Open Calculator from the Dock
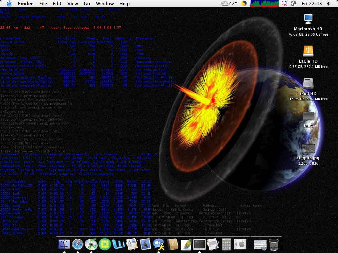 (226, 244)
